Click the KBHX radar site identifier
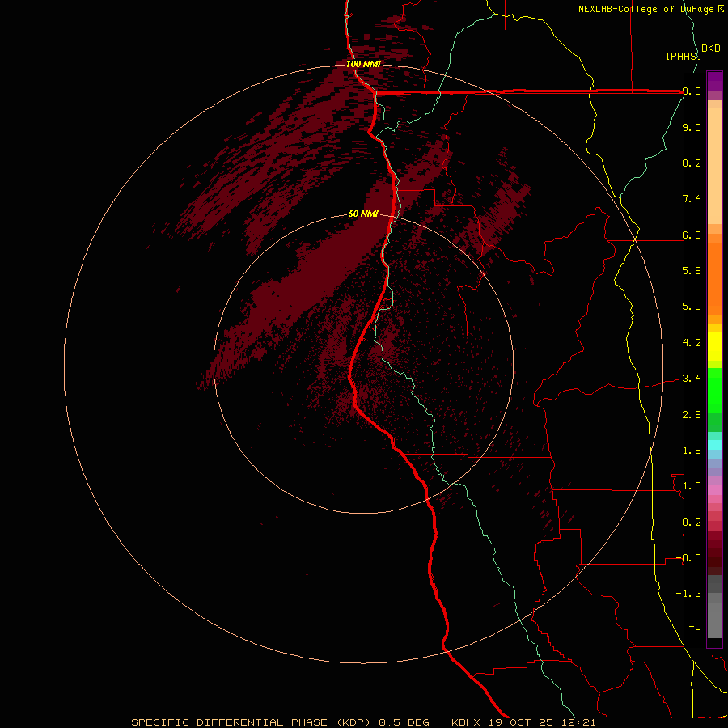 click(x=468, y=722)
